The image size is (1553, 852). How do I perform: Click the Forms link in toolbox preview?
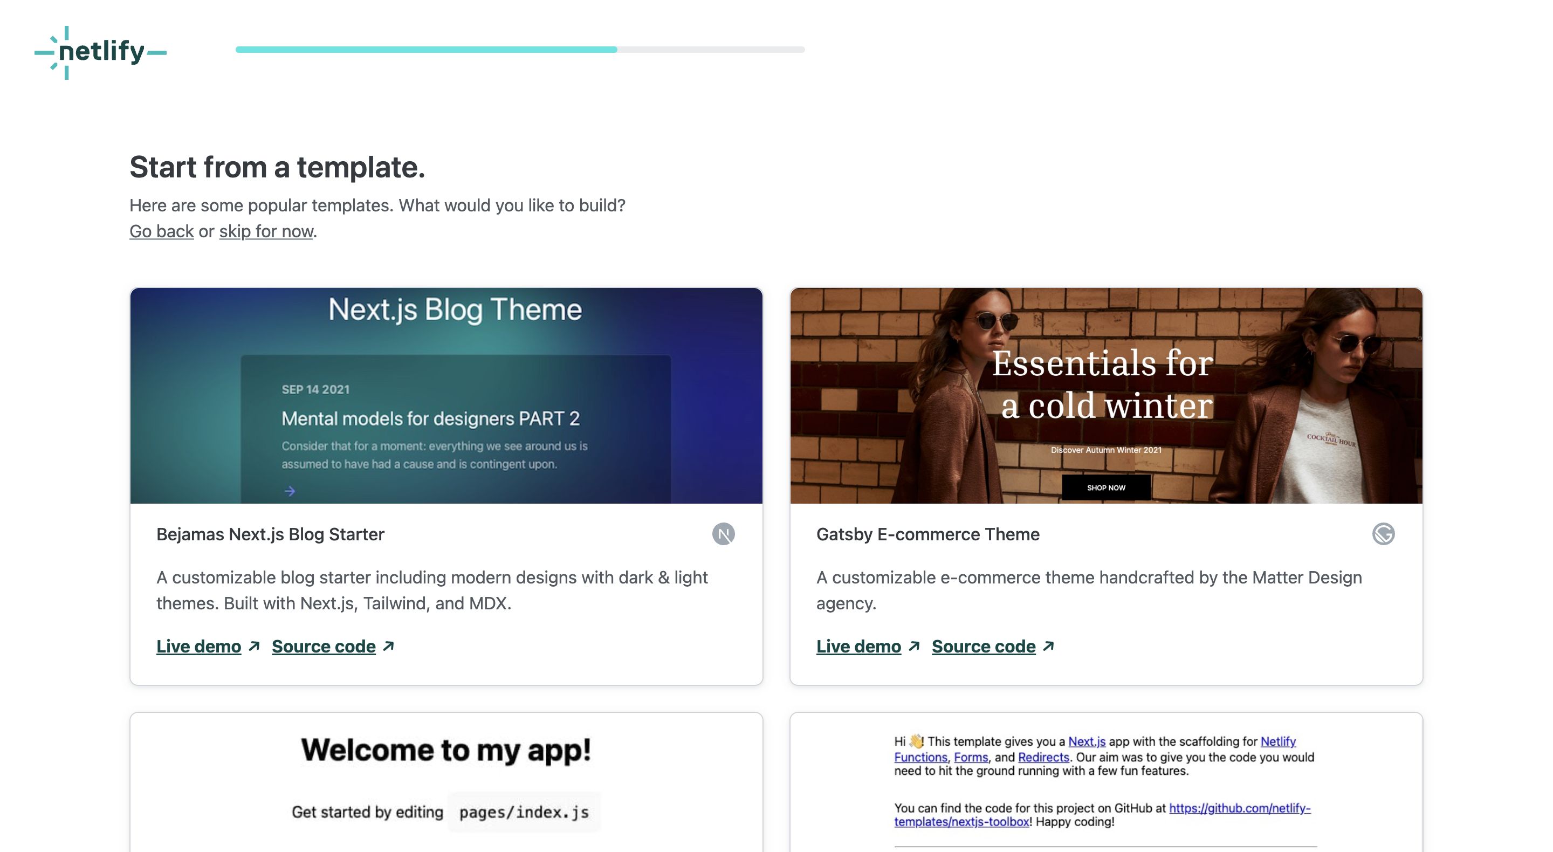coord(971,757)
